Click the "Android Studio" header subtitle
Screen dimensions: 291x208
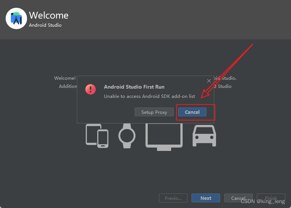click(45, 25)
